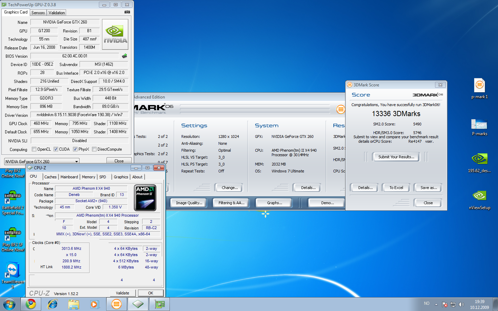The width and height of the screenshot is (498, 311).
Task: Click Close button in 3DMark Score dialog
Action: pos(428,203)
